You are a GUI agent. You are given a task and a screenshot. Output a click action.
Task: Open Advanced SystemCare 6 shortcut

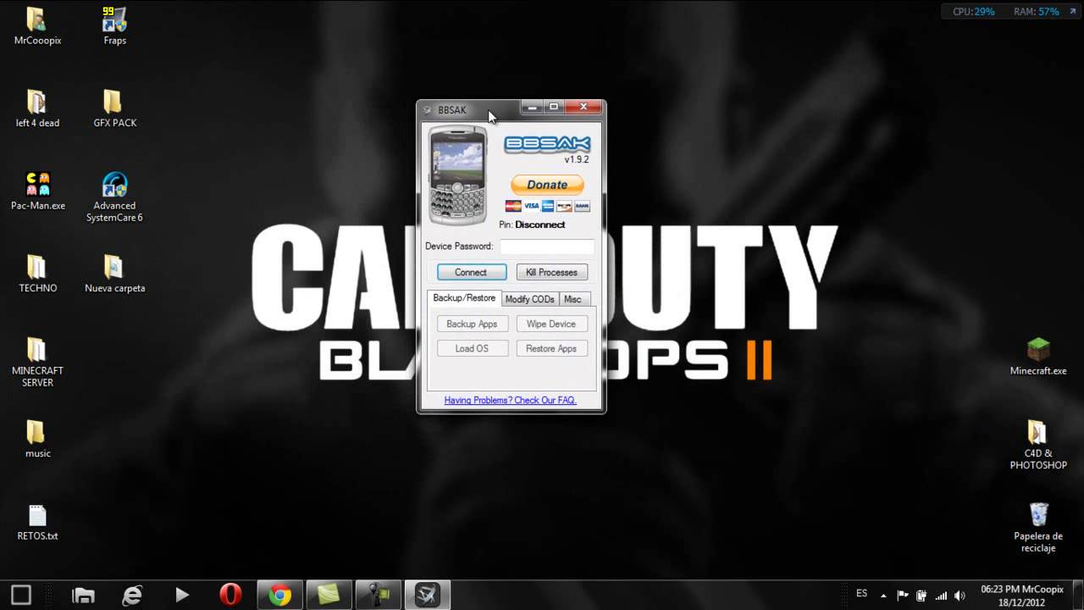click(x=114, y=197)
